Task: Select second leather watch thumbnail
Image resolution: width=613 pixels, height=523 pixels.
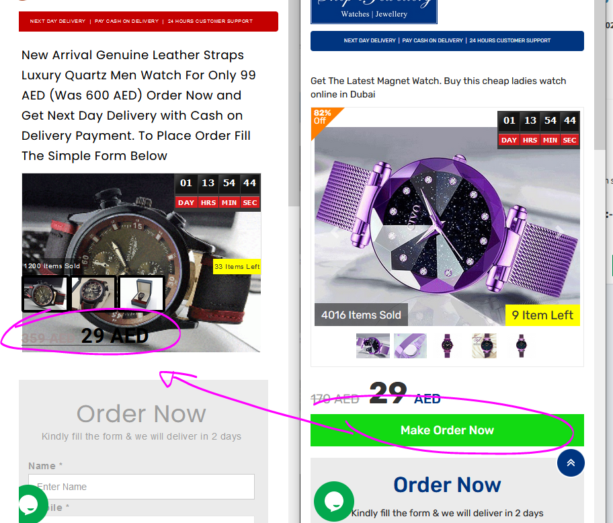Action: (x=93, y=294)
